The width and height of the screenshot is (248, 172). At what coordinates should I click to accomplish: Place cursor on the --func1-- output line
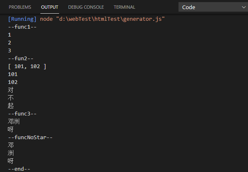coord(22,27)
